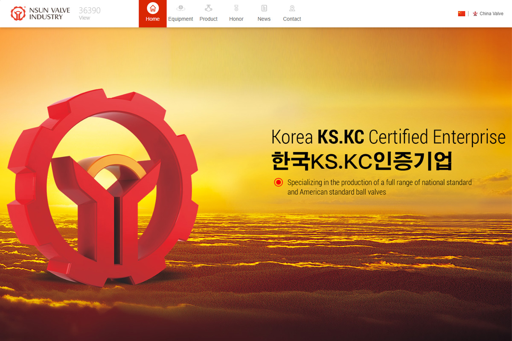The image size is (512, 341).
Task: Switch language with the Chinese flag icon
Action: tap(461, 14)
